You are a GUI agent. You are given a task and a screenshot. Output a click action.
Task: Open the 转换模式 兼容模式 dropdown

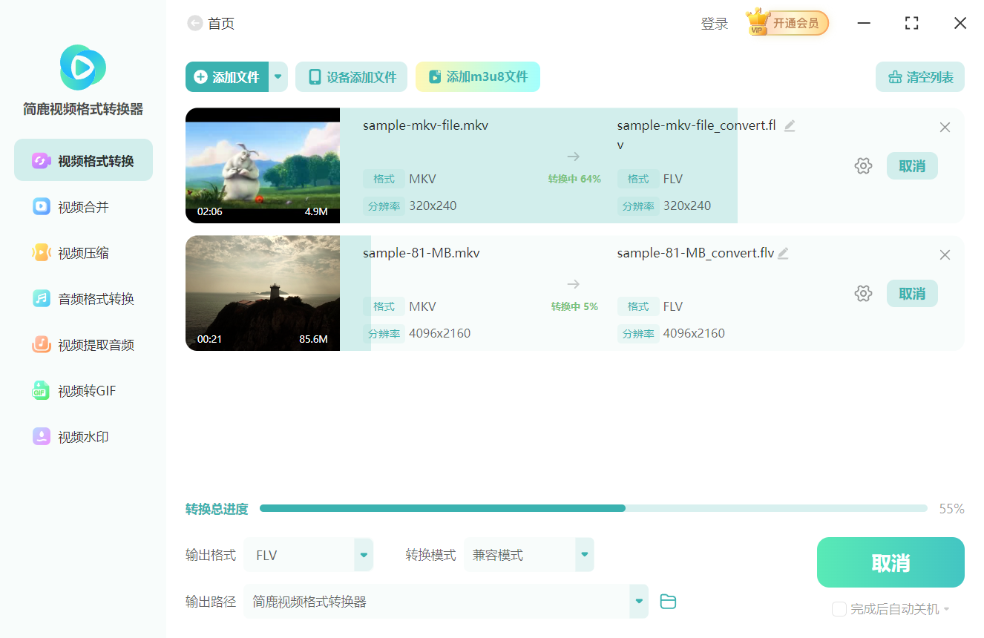529,555
